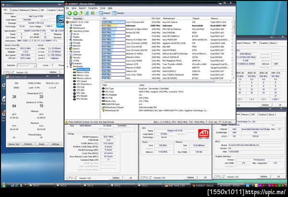Select the highlighted Memory Read tree item
This screenshot has width=288, height=197.
[x=83, y=70]
